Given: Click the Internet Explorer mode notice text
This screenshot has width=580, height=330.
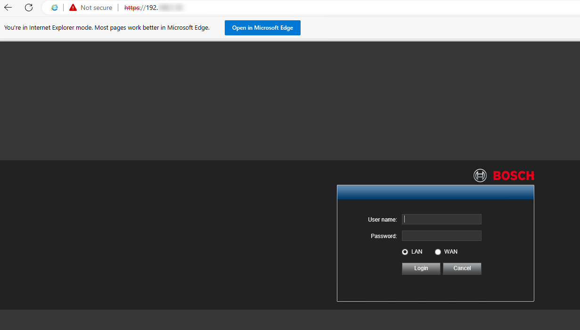Looking at the screenshot, I should [x=107, y=28].
